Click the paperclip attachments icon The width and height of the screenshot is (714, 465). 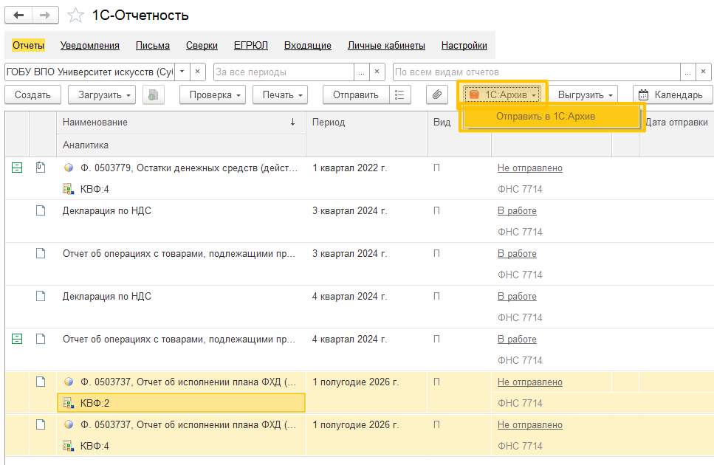click(436, 94)
